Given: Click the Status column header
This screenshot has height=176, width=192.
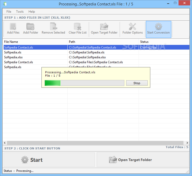Looking at the screenshot, I should [164, 42].
